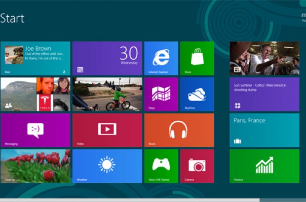Open the People tile with contact photos
The width and height of the screenshot is (306, 202).
(x=35, y=94)
